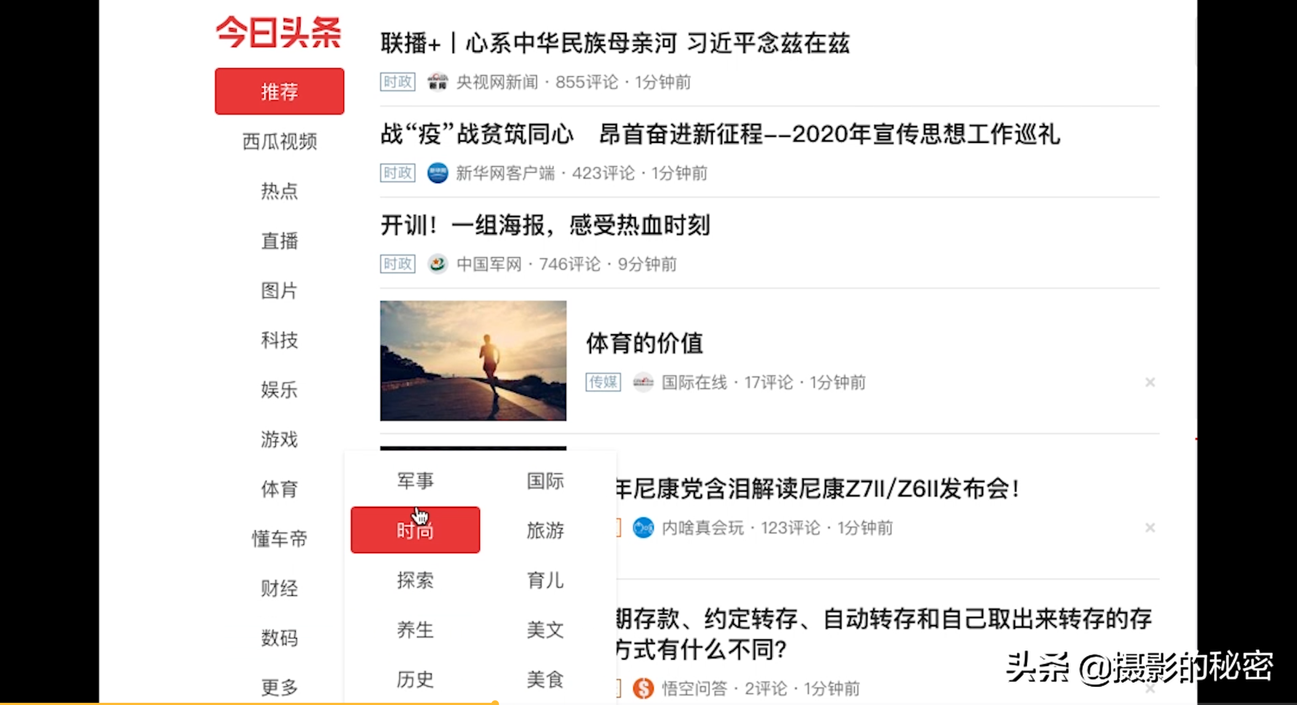The width and height of the screenshot is (1297, 705).
Task: Select 旅游 from the category popup
Action: [545, 531]
